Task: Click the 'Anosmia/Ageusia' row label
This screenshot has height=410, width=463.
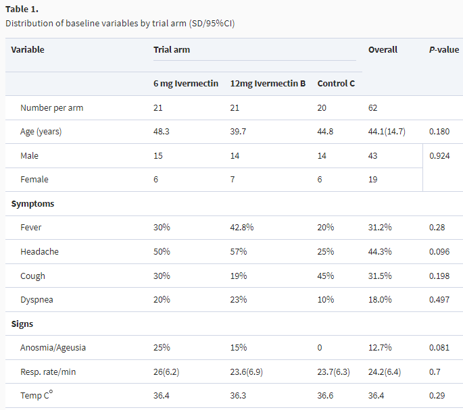Action: 53,348
